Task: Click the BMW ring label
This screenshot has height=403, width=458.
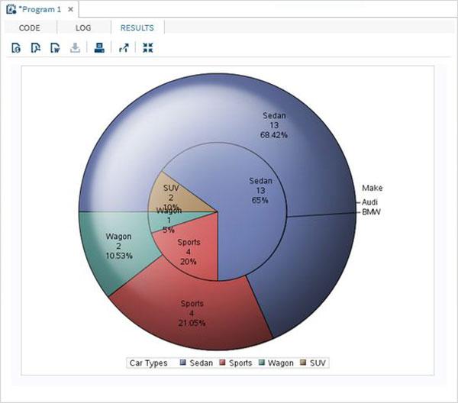Action: (x=371, y=212)
